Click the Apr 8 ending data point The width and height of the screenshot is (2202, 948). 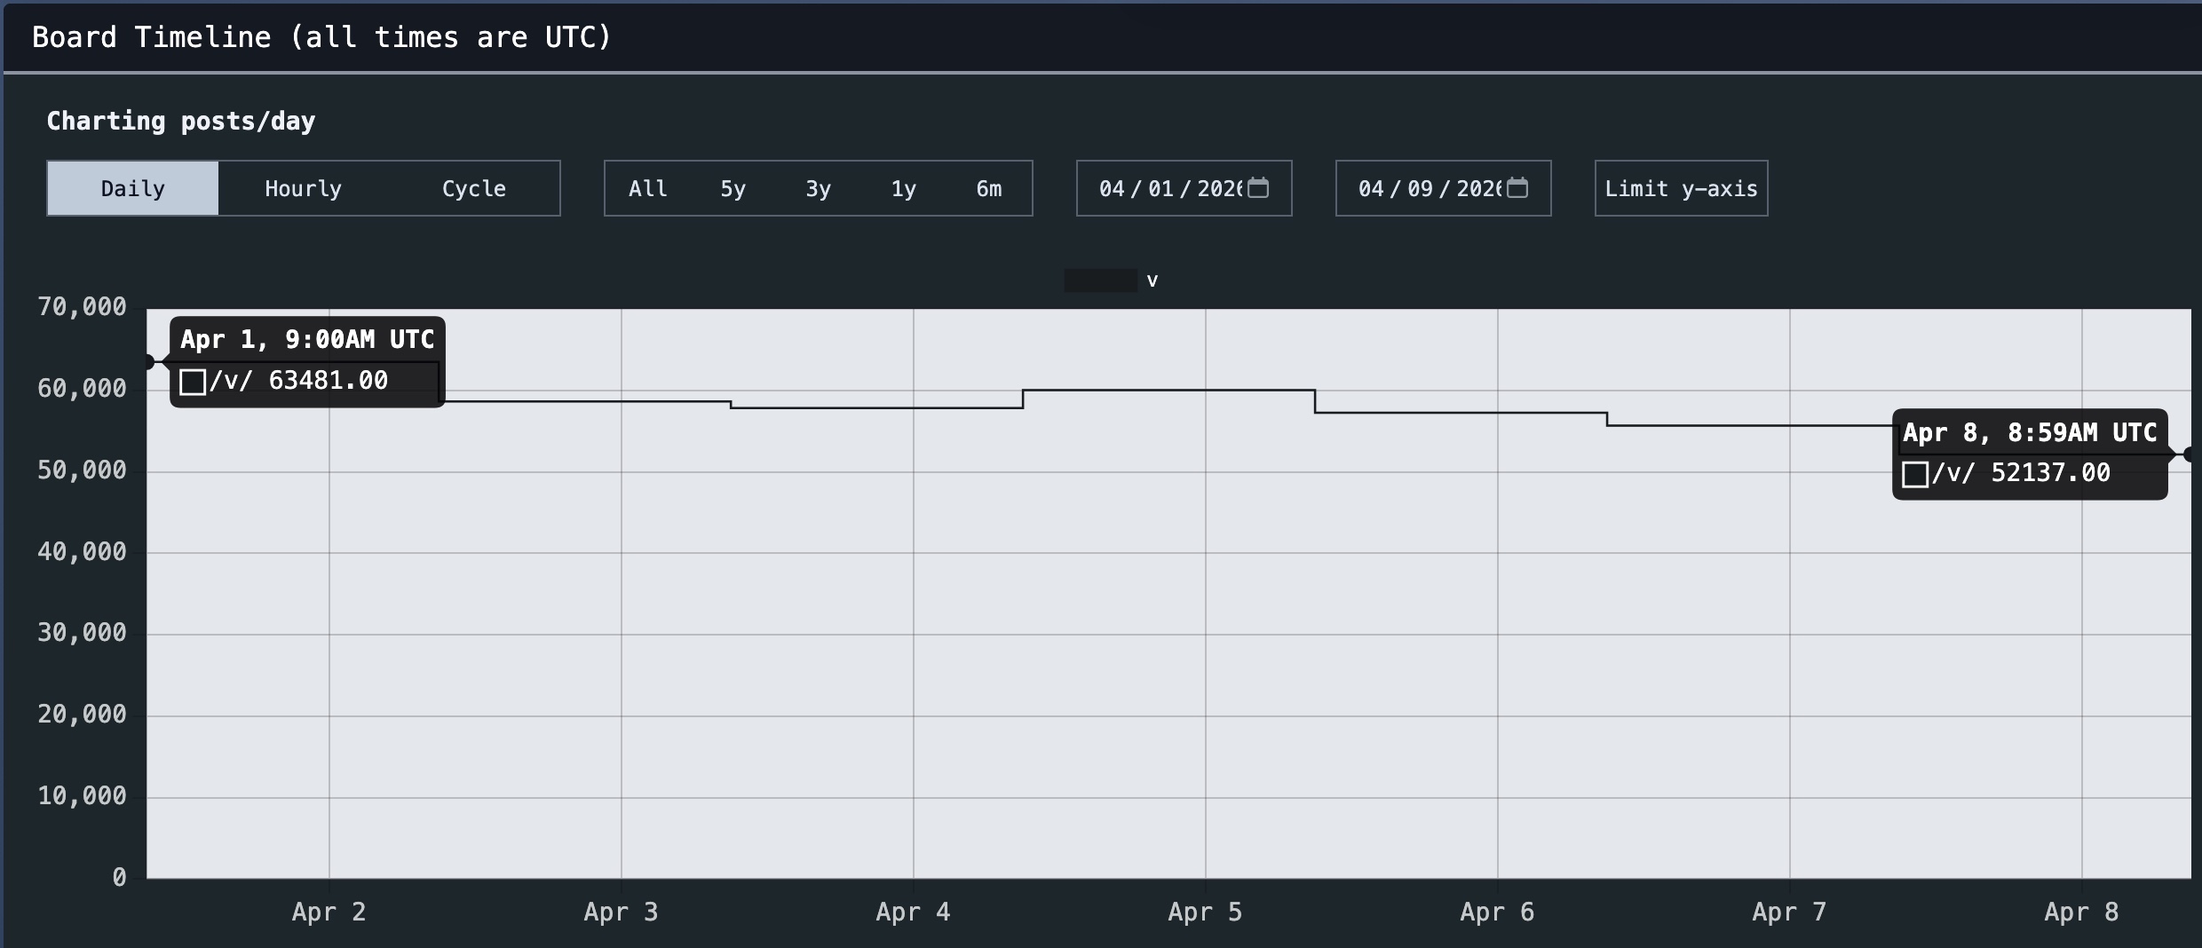coord(2190,454)
